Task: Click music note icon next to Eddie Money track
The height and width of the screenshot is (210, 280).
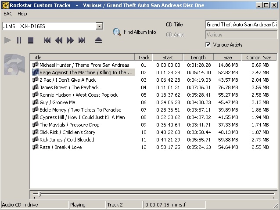Action: 36,109
